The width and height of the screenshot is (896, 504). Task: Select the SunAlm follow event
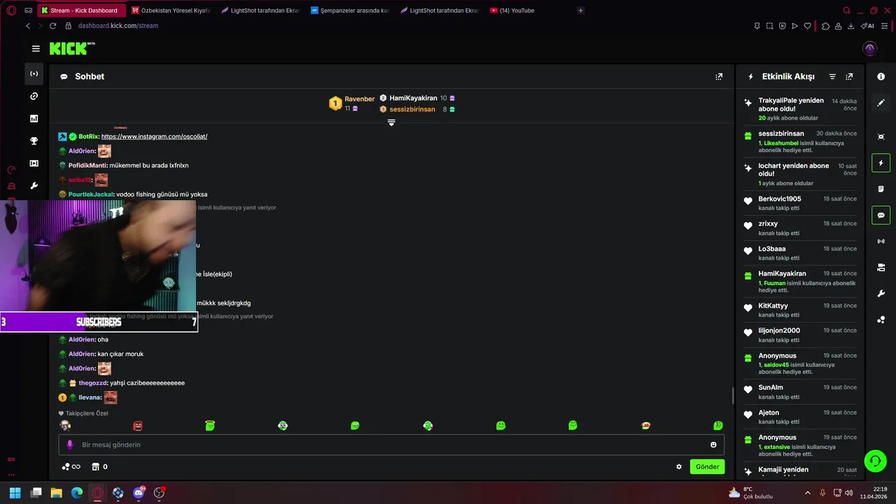[800, 392]
